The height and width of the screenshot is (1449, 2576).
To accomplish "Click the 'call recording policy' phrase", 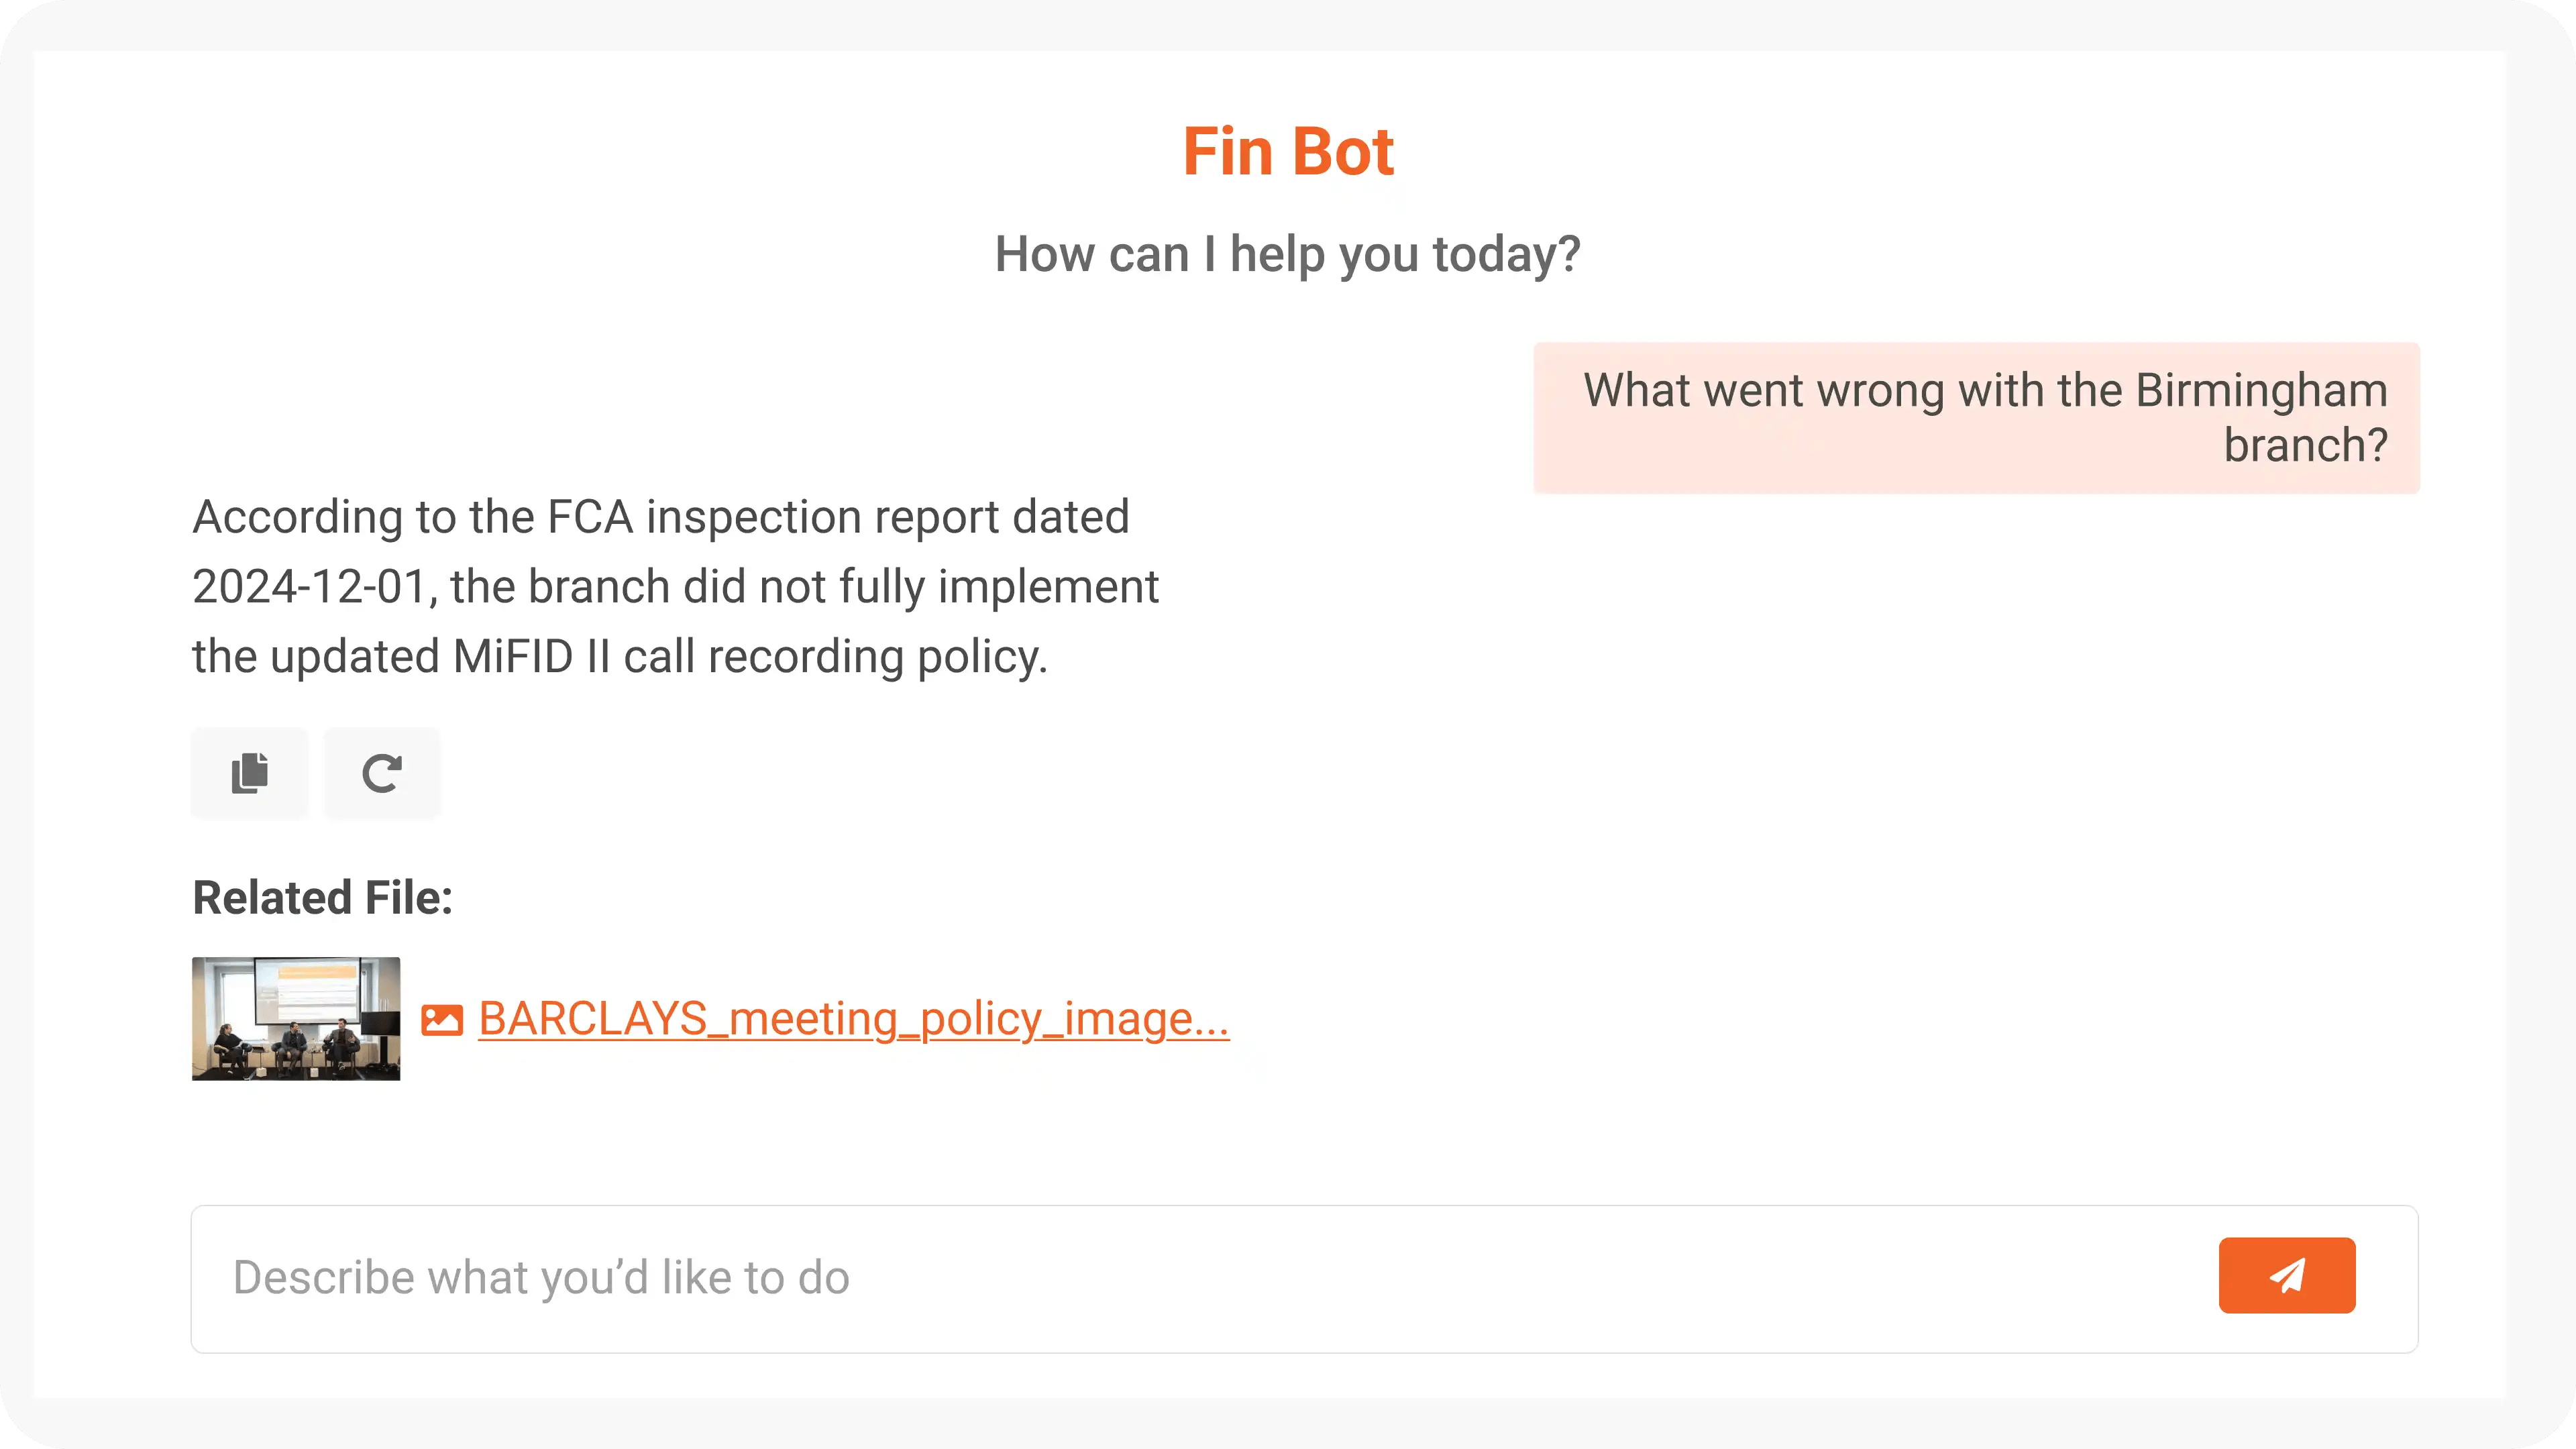I will [x=835, y=657].
